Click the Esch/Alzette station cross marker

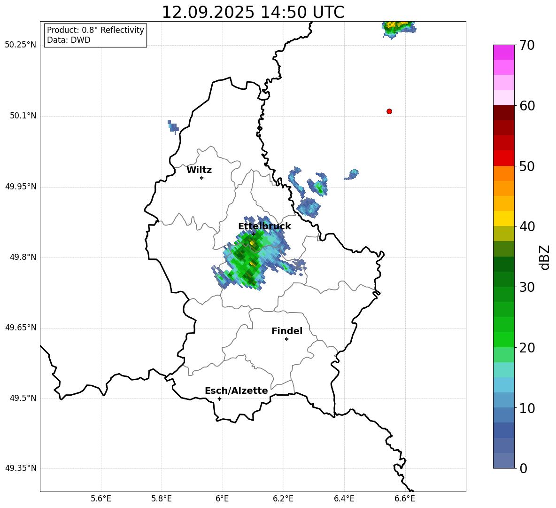(219, 399)
